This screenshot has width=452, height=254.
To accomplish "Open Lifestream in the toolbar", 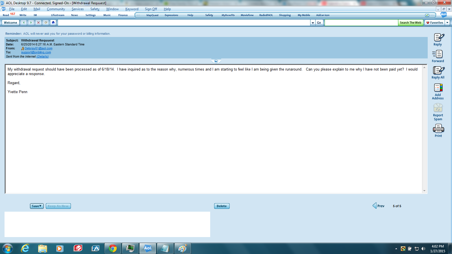I will pyautogui.click(x=58, y=15).
